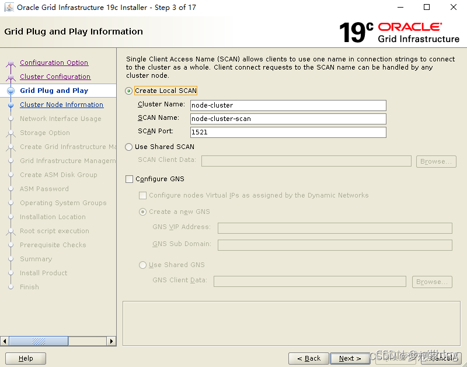Viewport: 467px width, 367px height.
Task: Click the Storage Option step
Action: pos(45,133)
